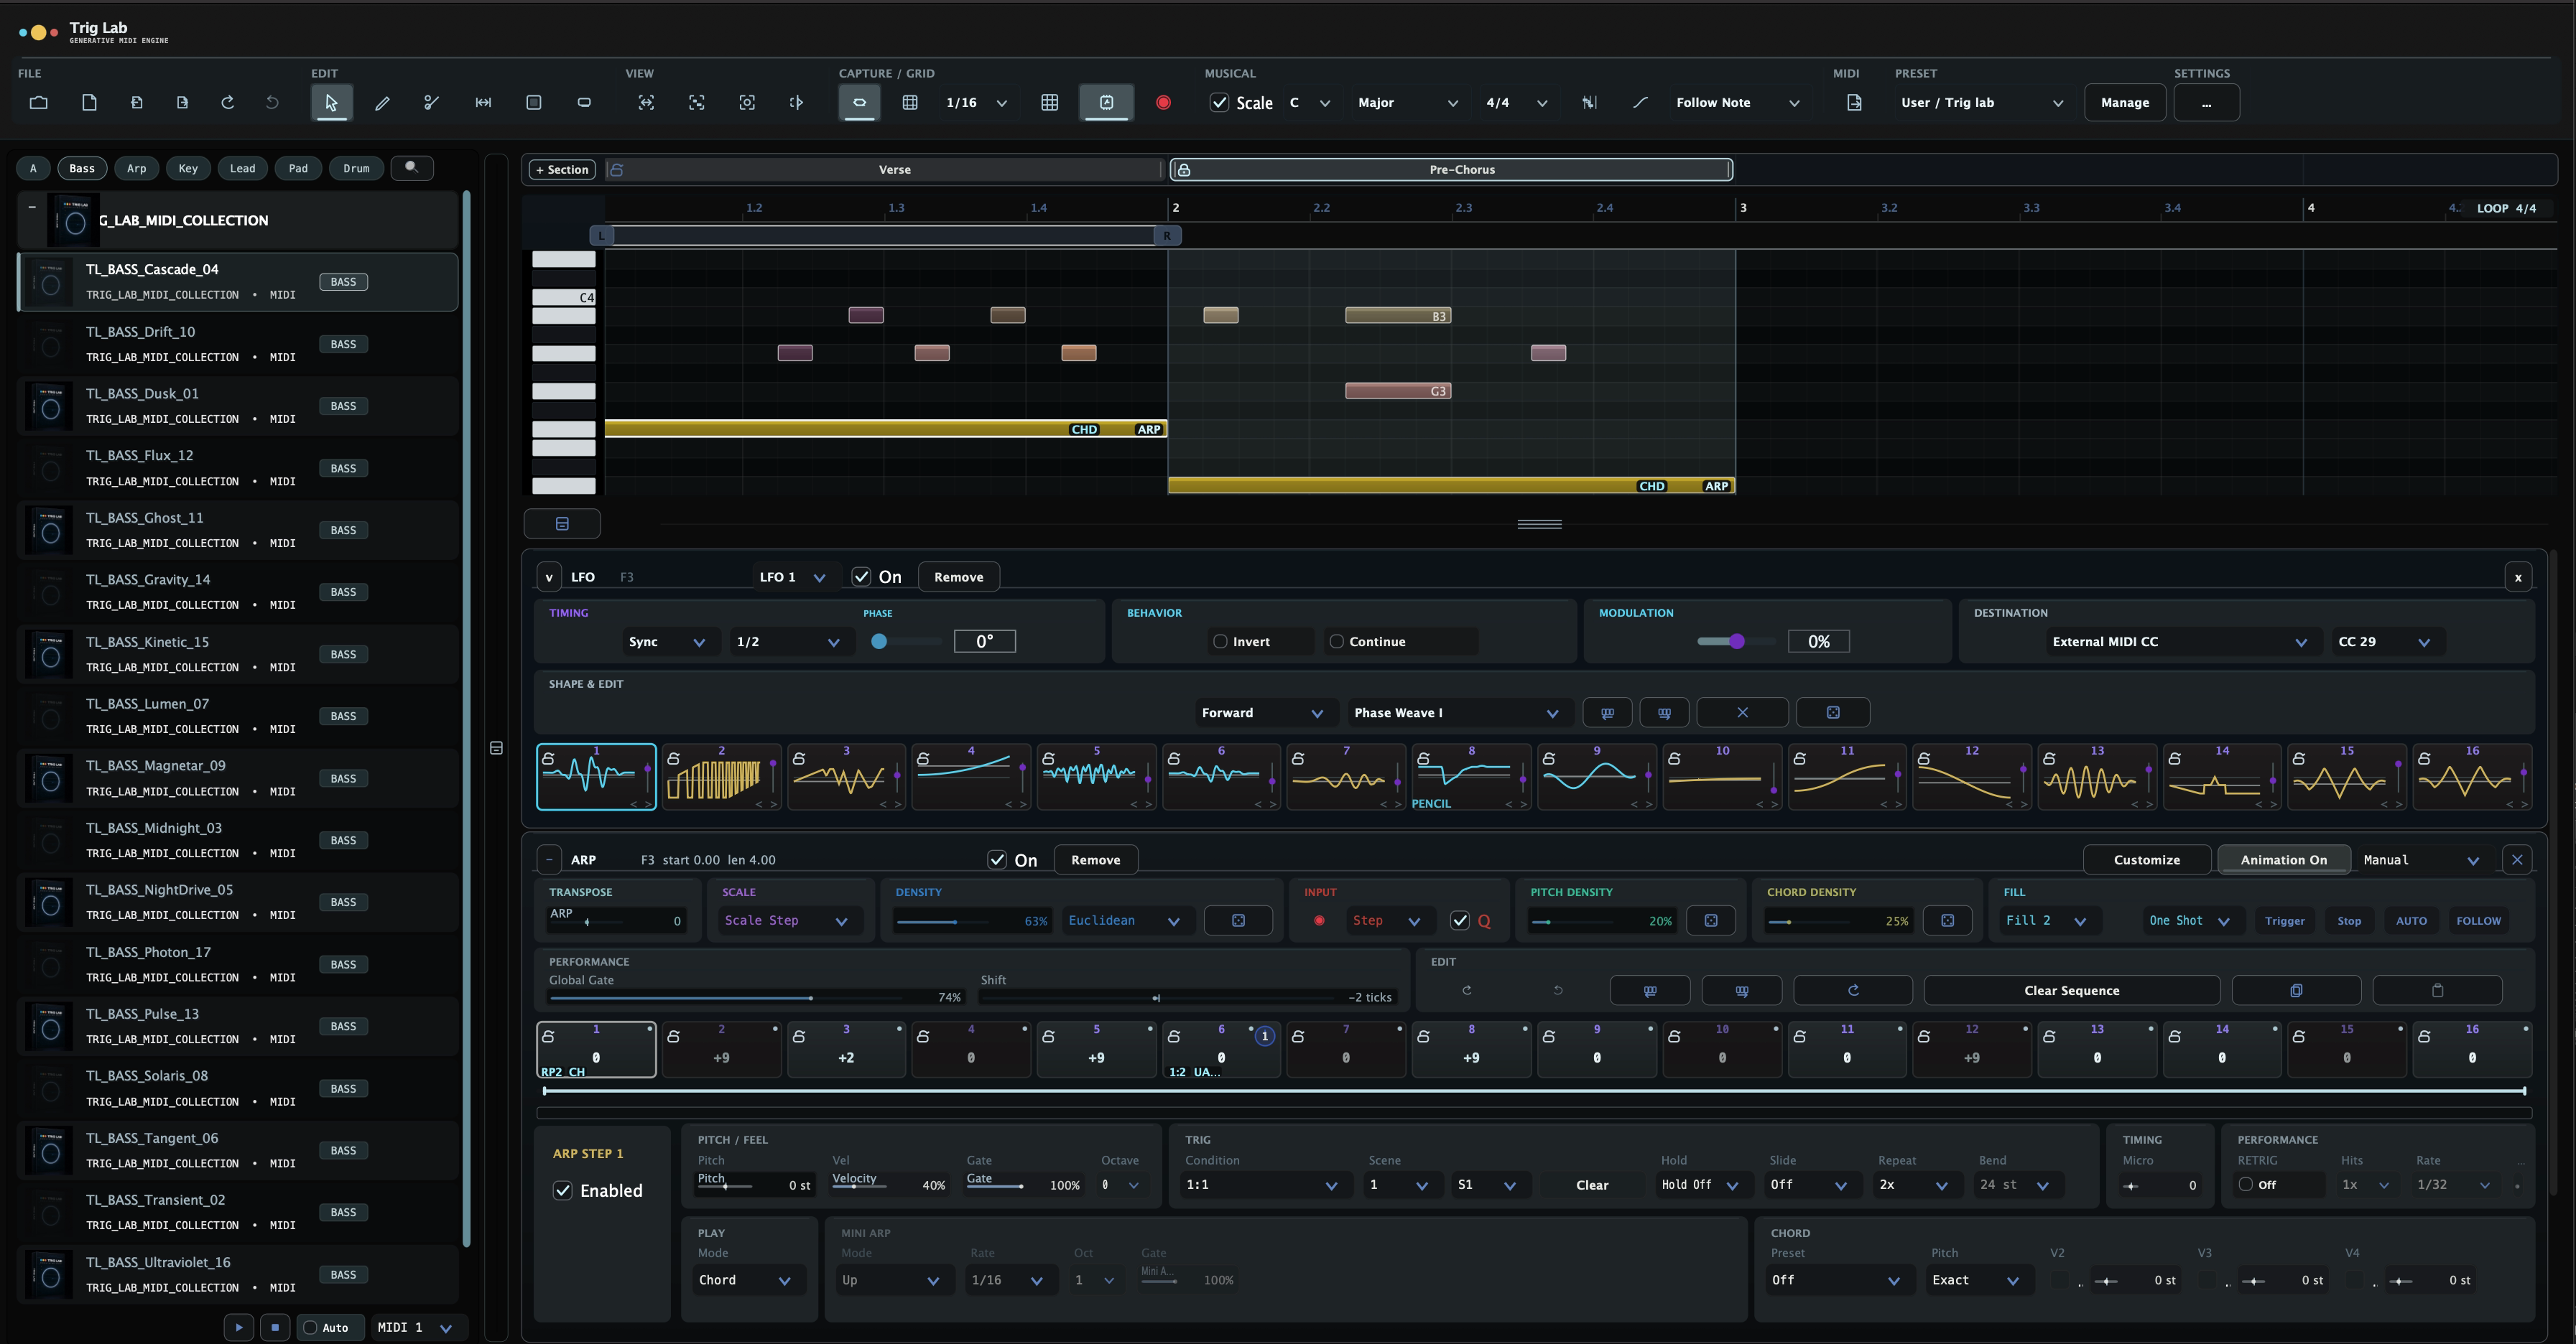The image size is (2576, 1344).
Task: Click the LFO Remove button
Action: click(x=958, y=577)
